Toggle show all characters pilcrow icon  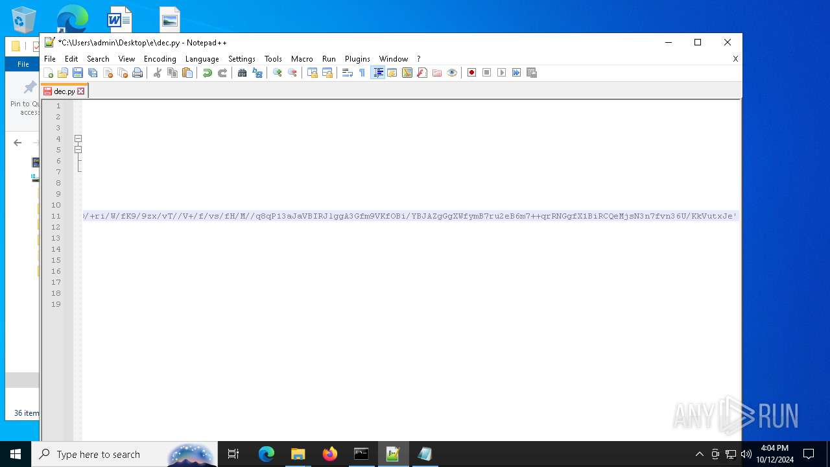tap(362, 73)
